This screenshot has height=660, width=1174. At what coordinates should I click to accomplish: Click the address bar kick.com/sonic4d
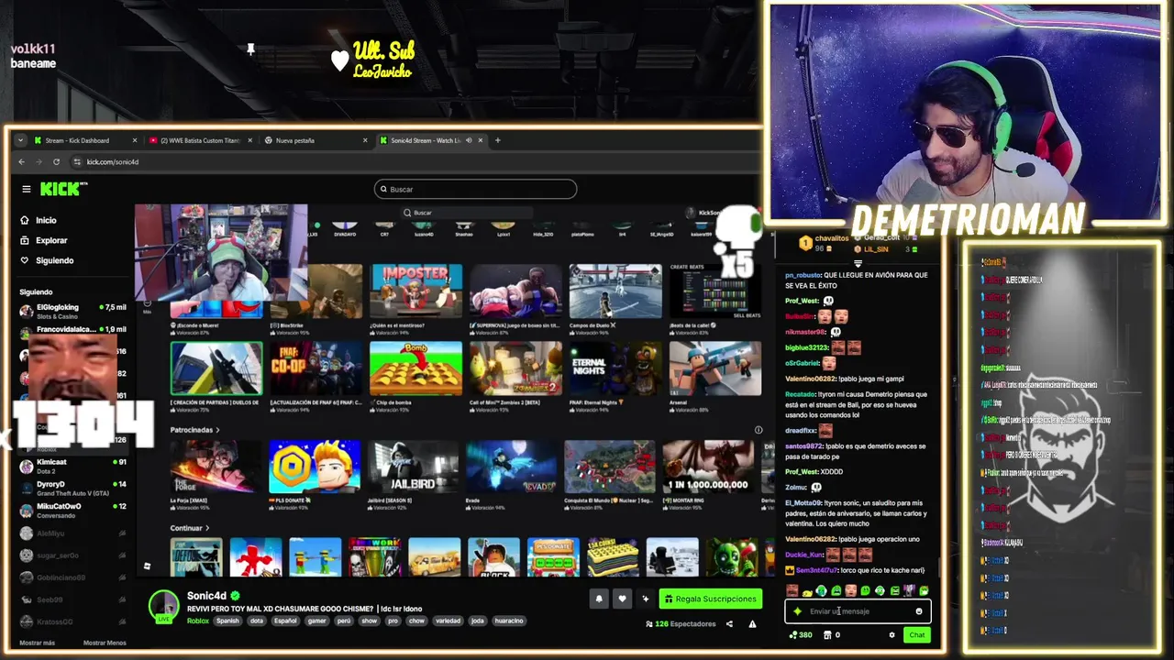[113, 162]
